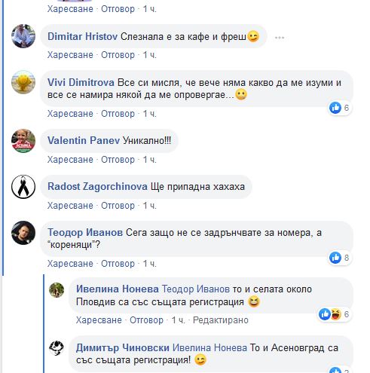Open Valentin Panev's profile picture

tap(23, 141)
